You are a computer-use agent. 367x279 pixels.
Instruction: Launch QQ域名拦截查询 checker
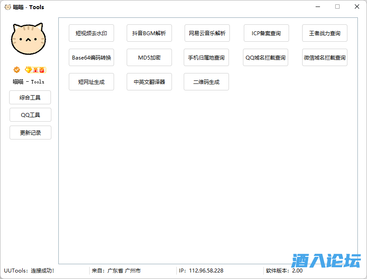pyautogui.click(x=266, y=57)
